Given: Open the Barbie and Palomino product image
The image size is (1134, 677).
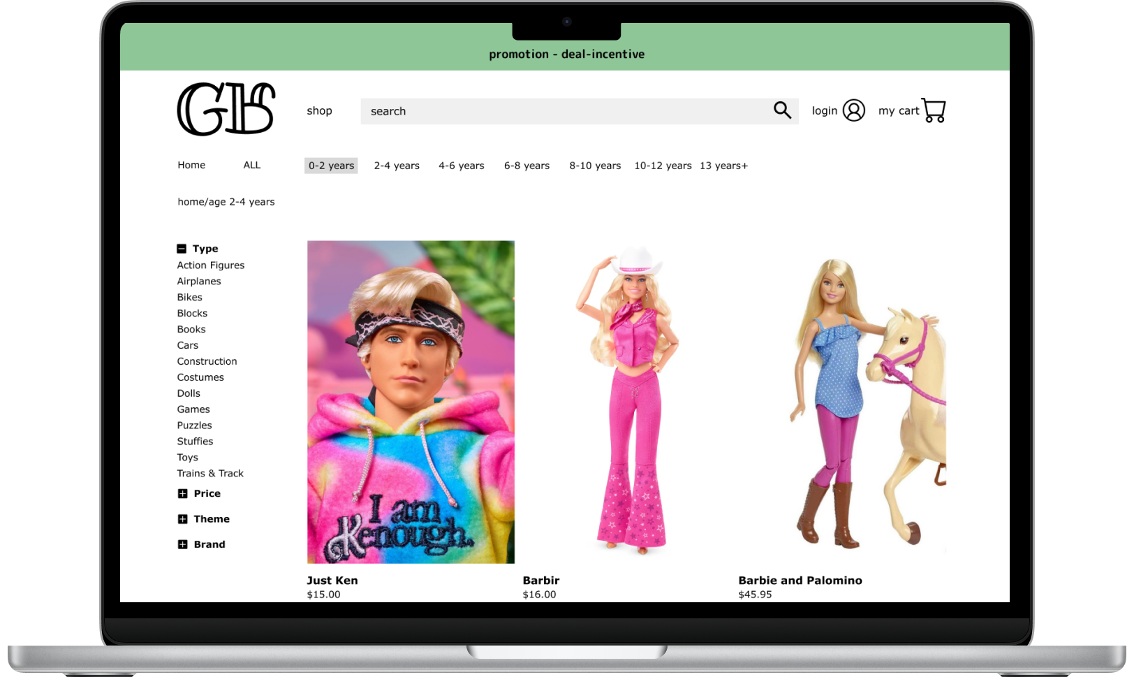Looking at the screenshot, I should point(842,402).
